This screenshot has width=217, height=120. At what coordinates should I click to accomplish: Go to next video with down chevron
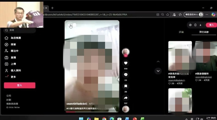pyautogui.click(x=158, y=71)
